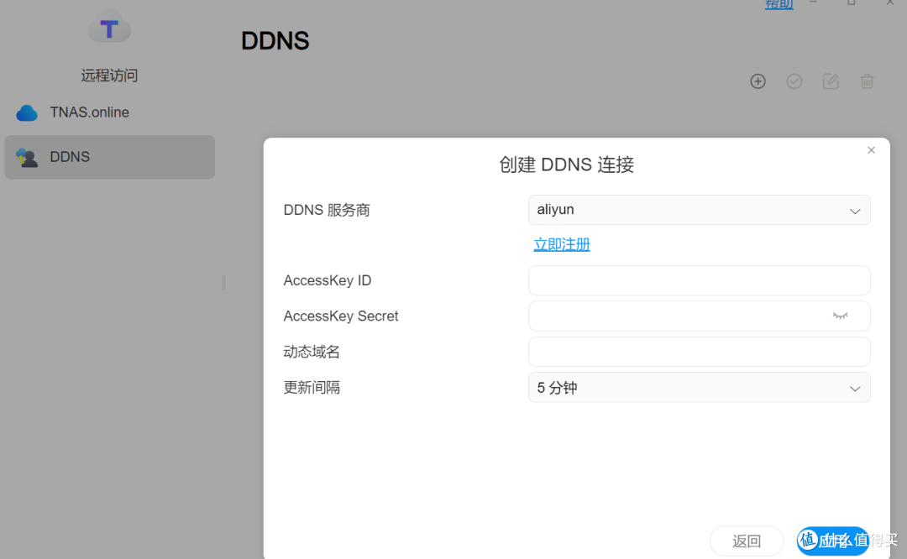Click the edit DDNS pencil icon

(x=831, y=81)
